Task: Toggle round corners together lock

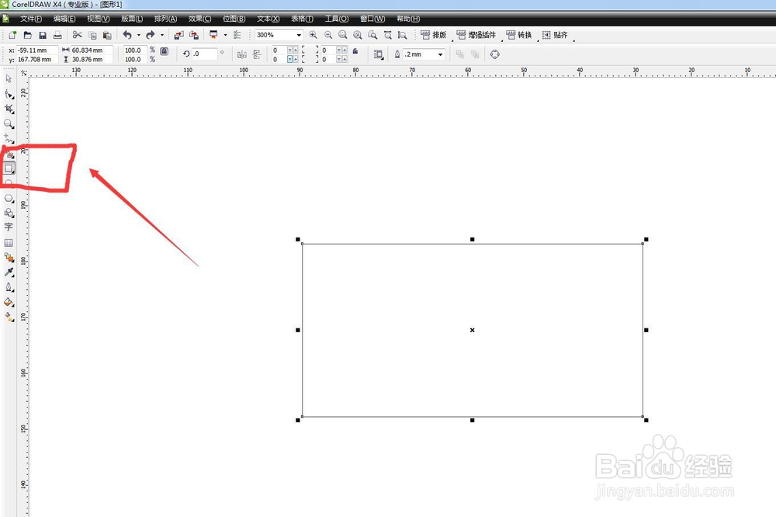Action: [355, 51]
